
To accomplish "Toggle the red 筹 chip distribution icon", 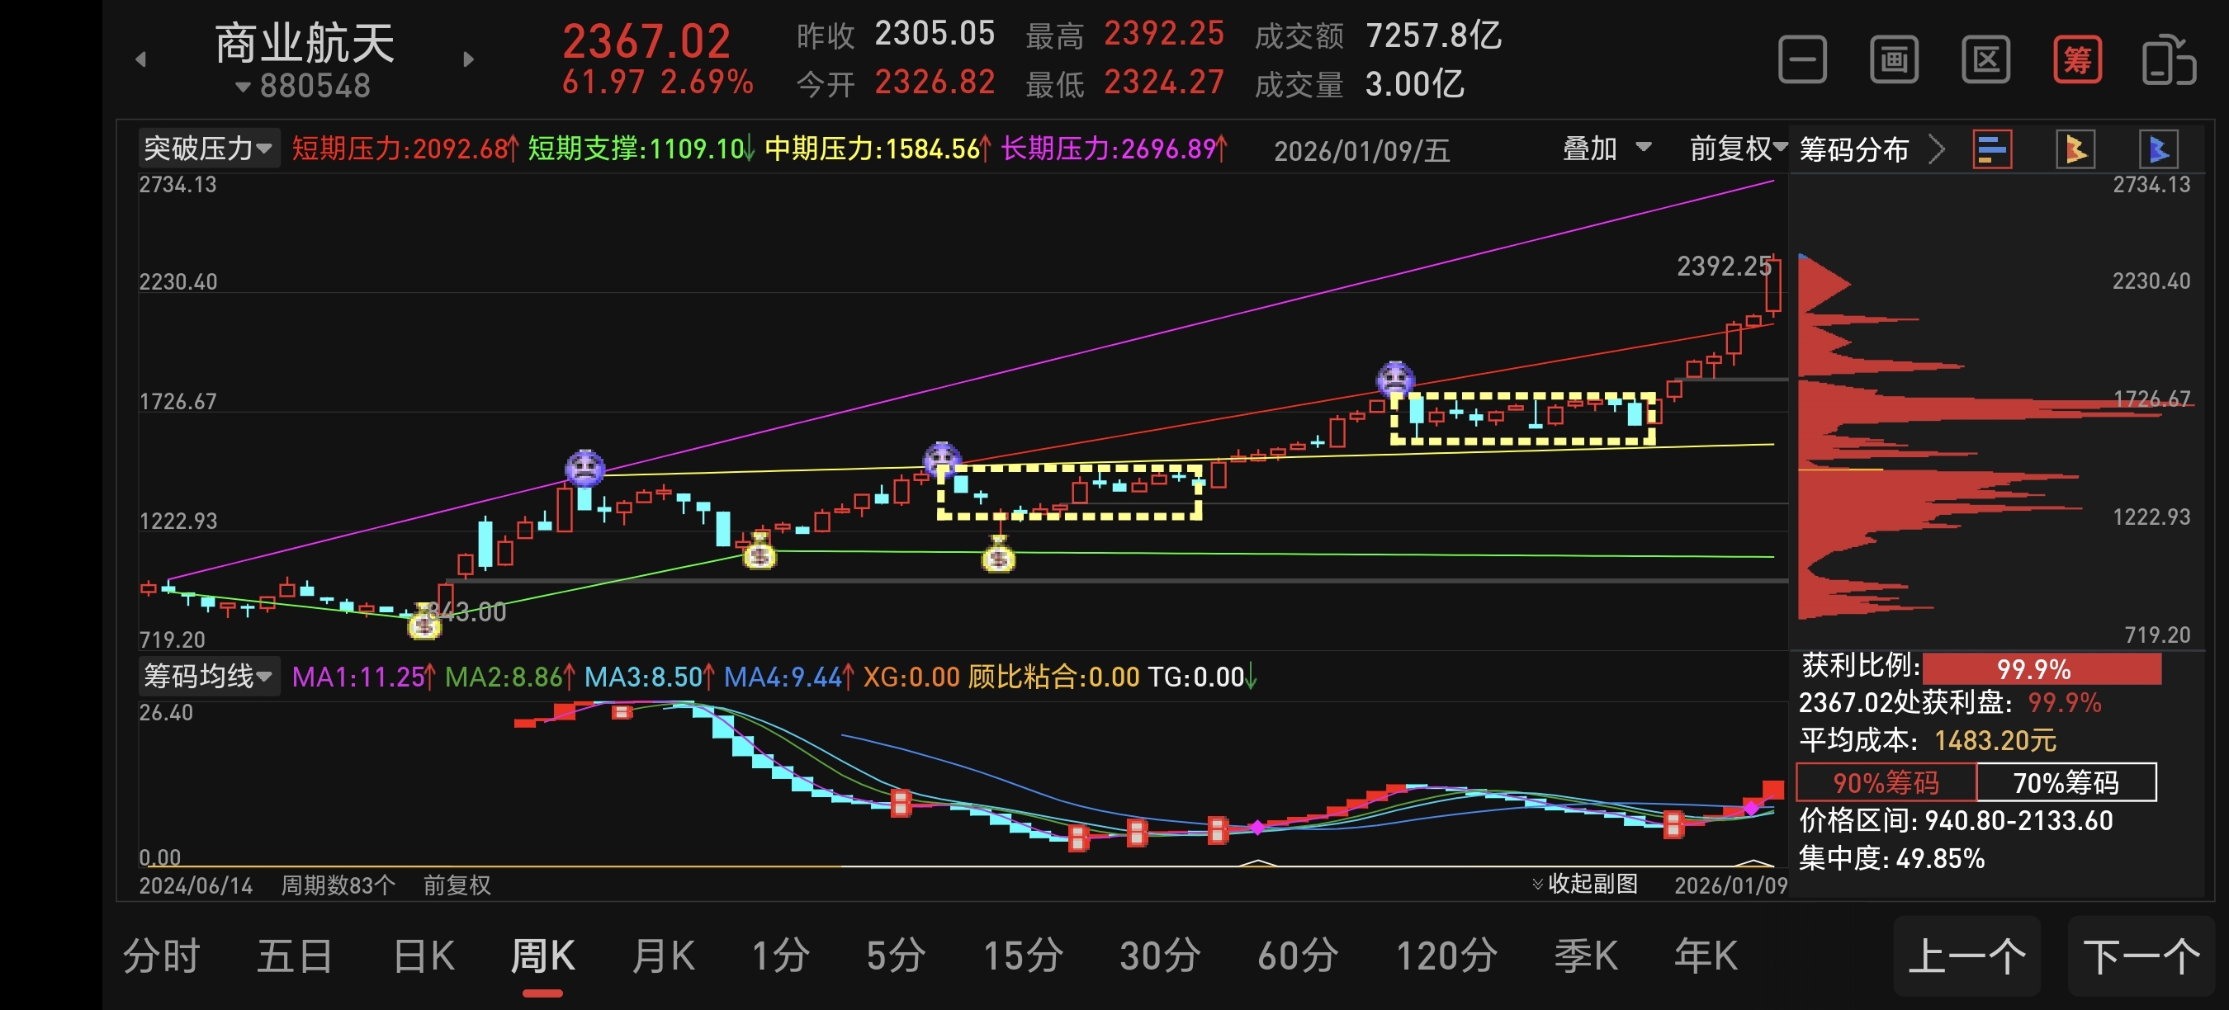I will click(x=2077, y=59).
